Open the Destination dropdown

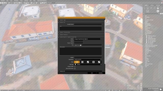coord(88,60)
